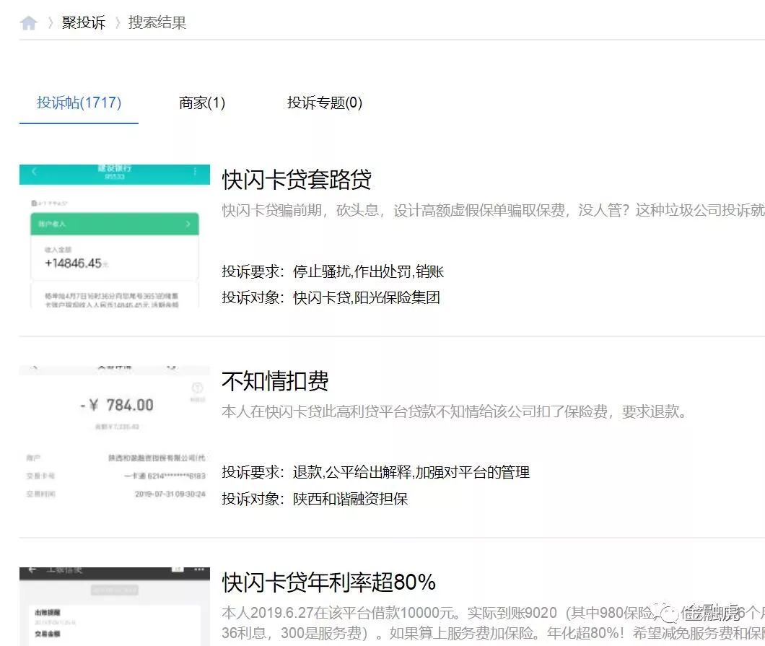The image size is (765, 646).
Task: Select the 投诉帖(1717) tab
Action: click(x=79, y=102)
